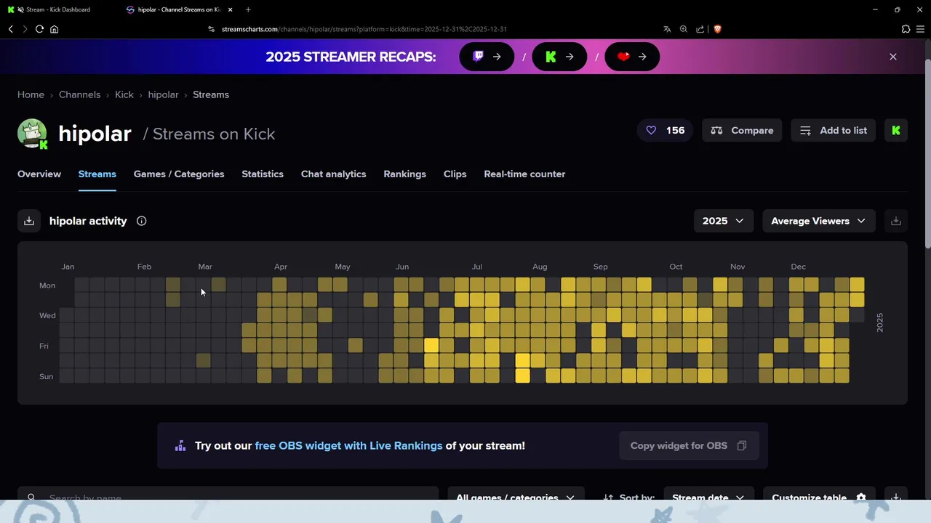Click the Dec month label on heatmap
Viewport: 931px width, 523px height.
[x=798, y=267]
